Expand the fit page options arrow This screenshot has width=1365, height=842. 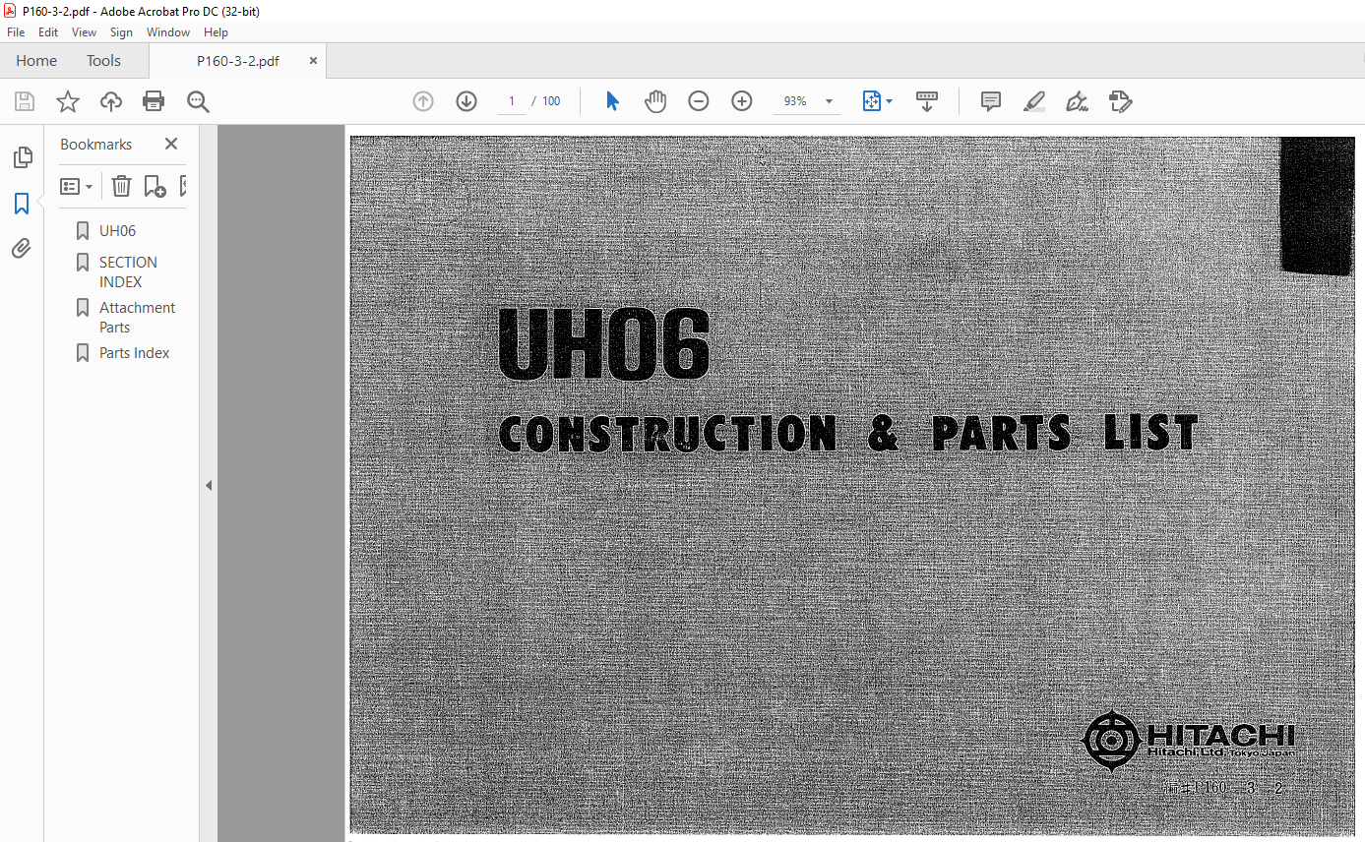point(890,101)
